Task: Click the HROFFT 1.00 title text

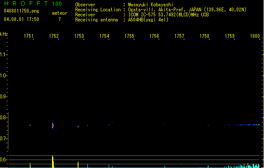Action: pyautogui.click(x=33, y=3)
